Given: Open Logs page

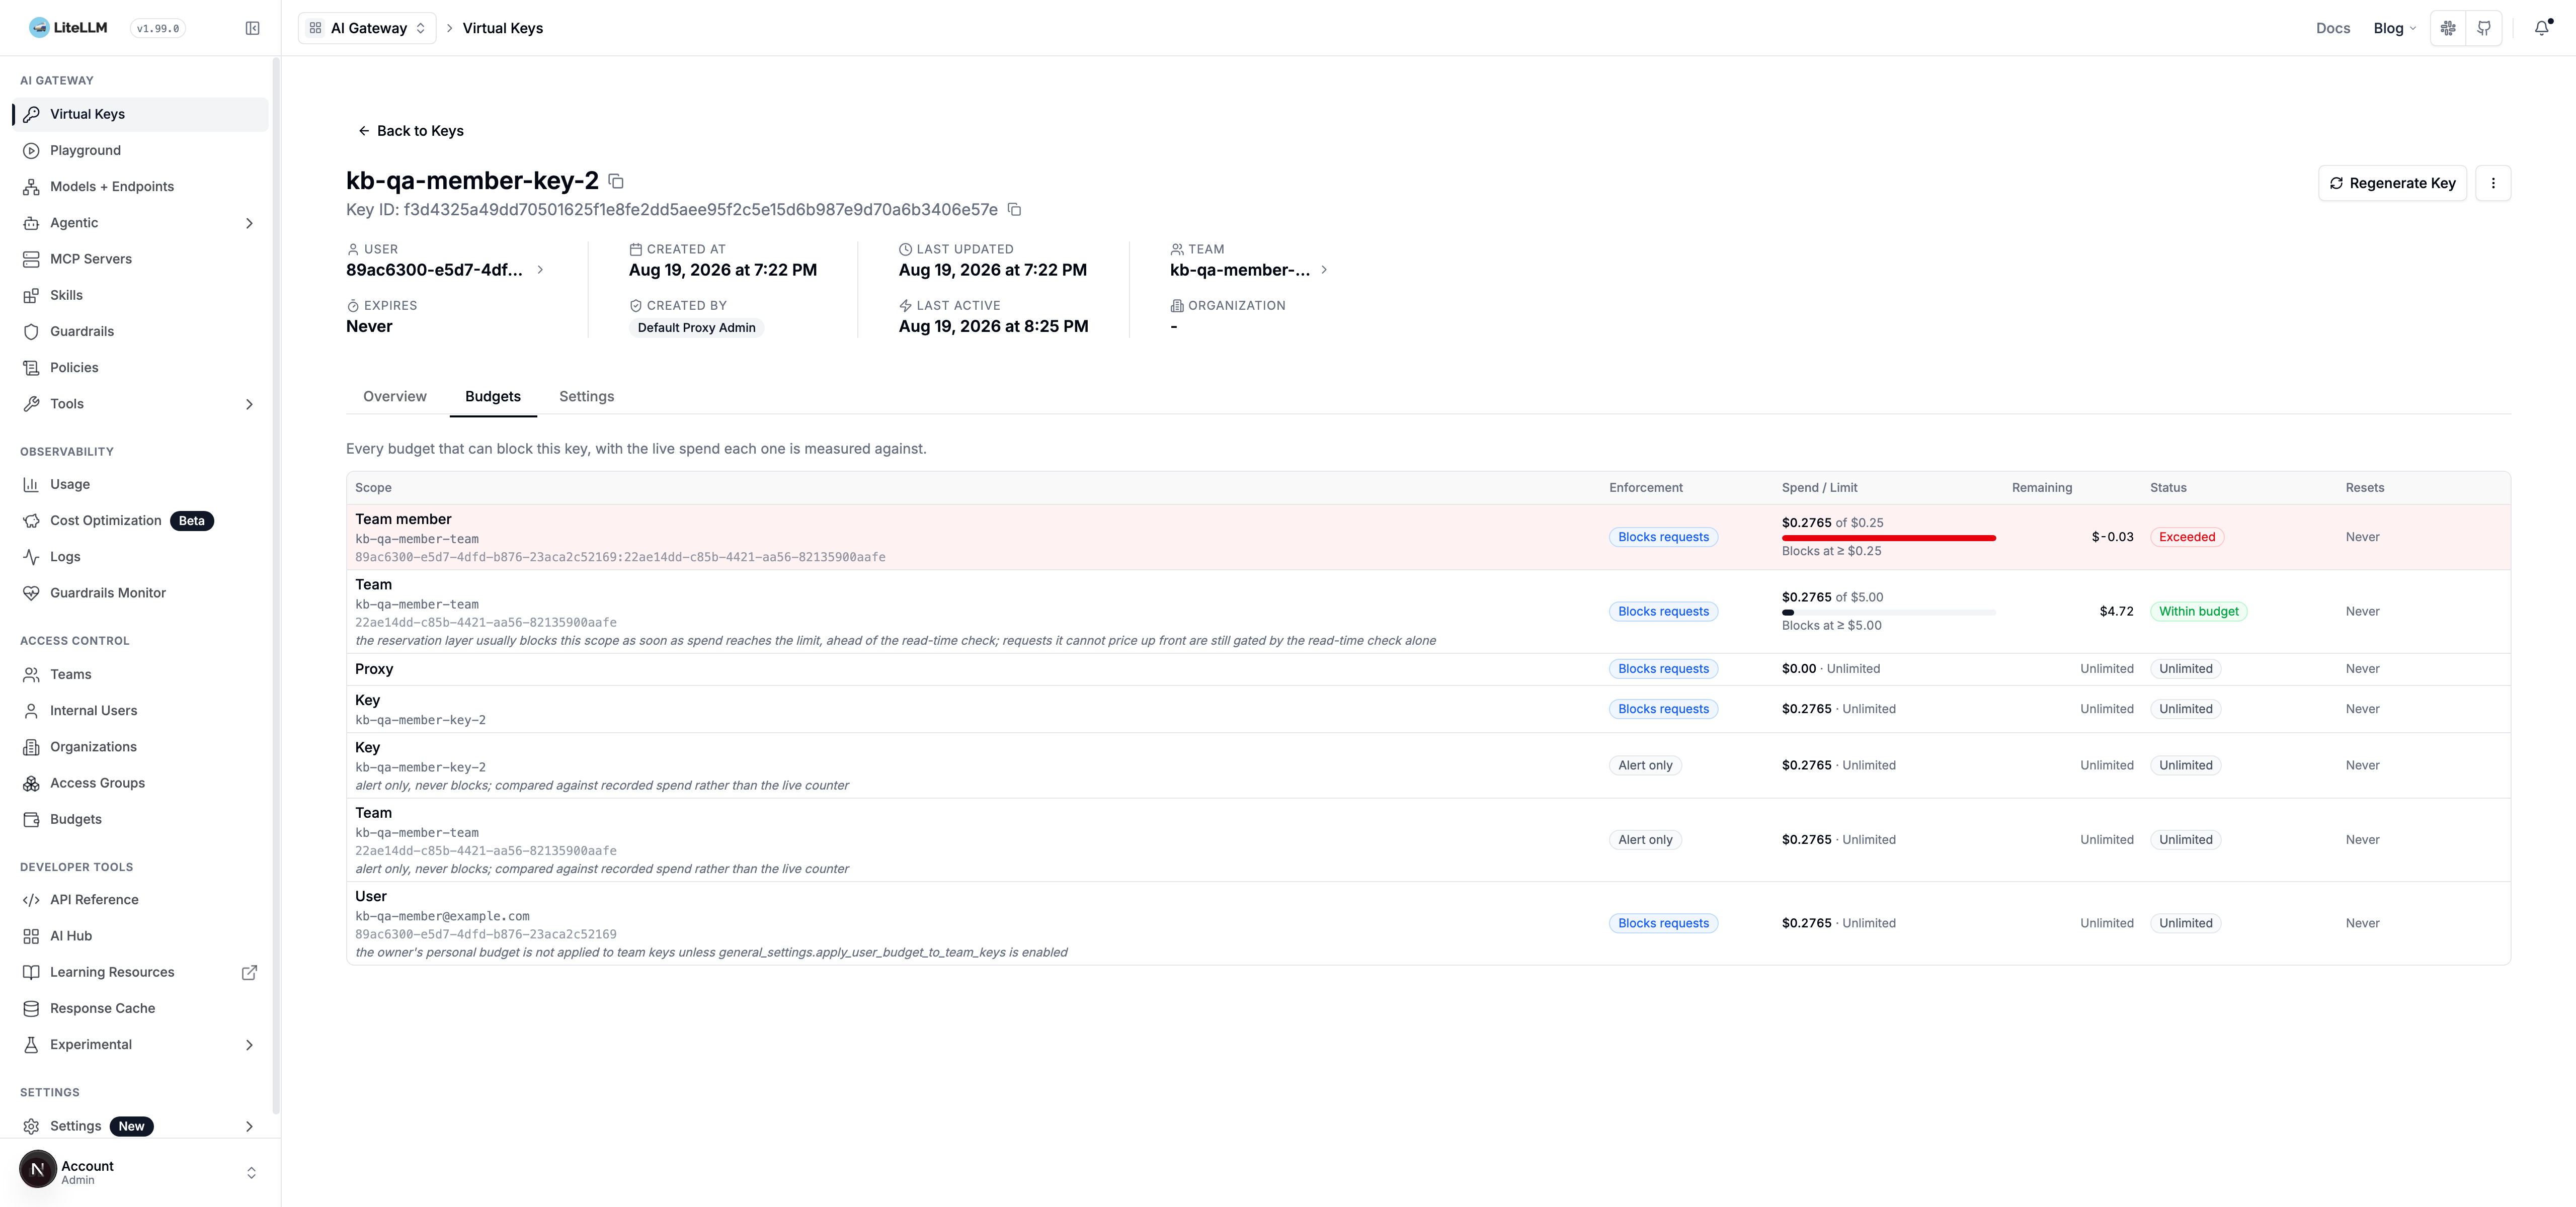Looking at the screenshot, I should 140,557.
